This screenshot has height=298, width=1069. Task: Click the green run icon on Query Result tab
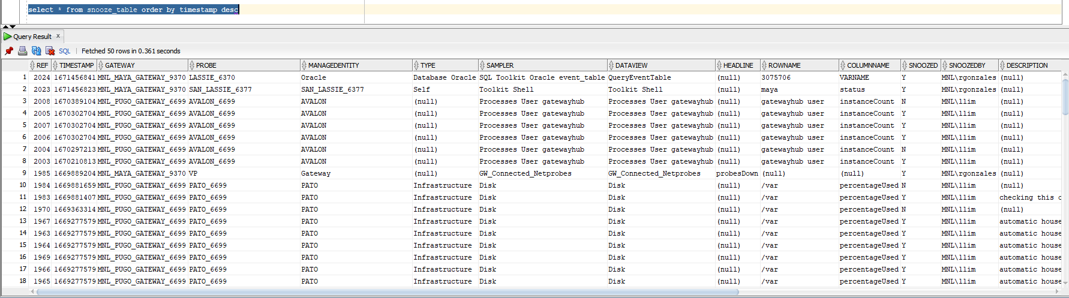[7, 37]
